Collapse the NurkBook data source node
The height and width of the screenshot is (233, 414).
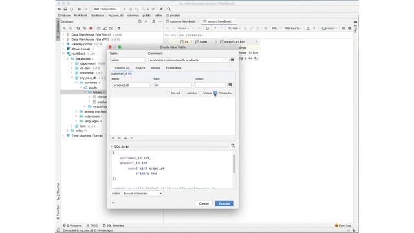point(63,54)
